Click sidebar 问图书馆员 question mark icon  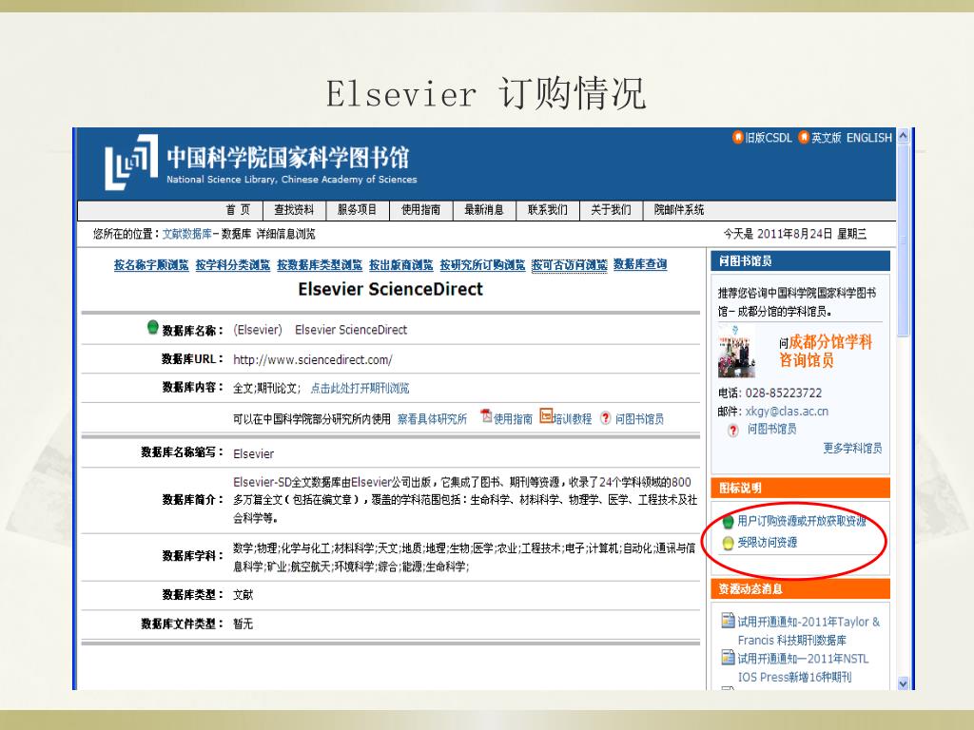733,430
